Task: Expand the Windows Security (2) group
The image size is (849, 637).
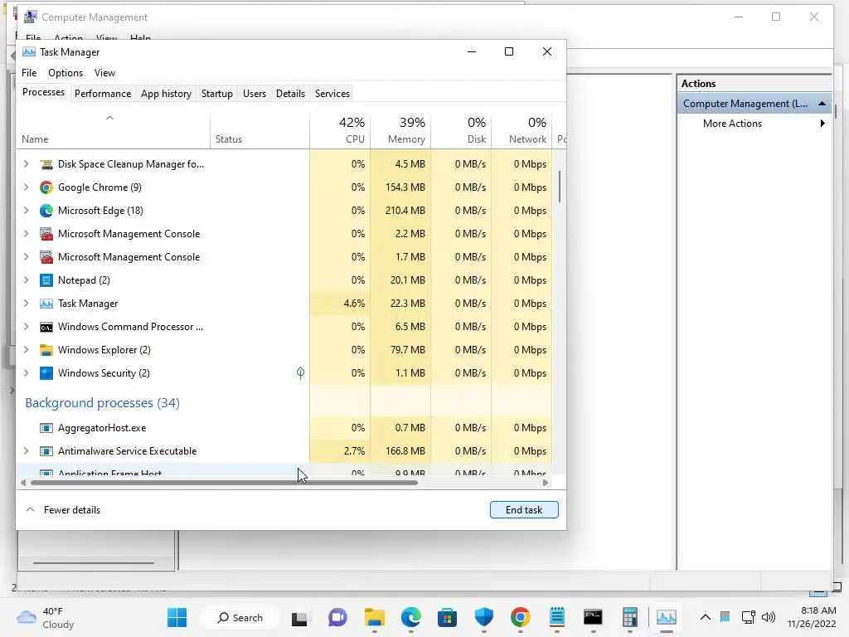Action: point(26,373)
